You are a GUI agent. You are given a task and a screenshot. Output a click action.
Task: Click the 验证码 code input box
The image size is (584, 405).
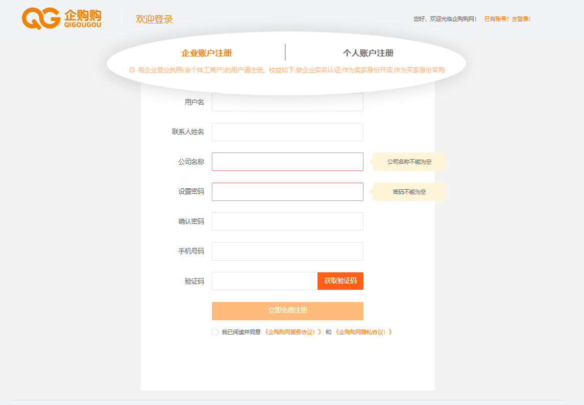[x=264, y=281]
